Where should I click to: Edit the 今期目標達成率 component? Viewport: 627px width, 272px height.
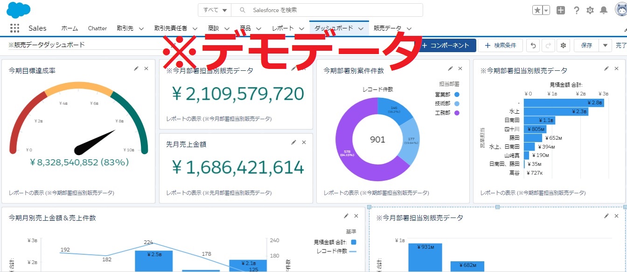coord(136,68)
